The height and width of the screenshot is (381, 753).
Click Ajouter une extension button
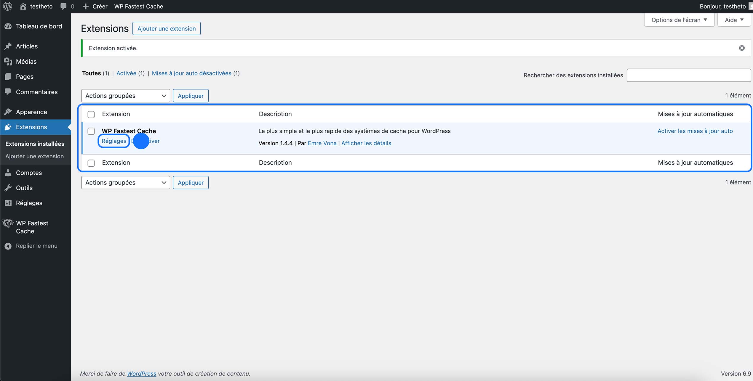[166, 28]
